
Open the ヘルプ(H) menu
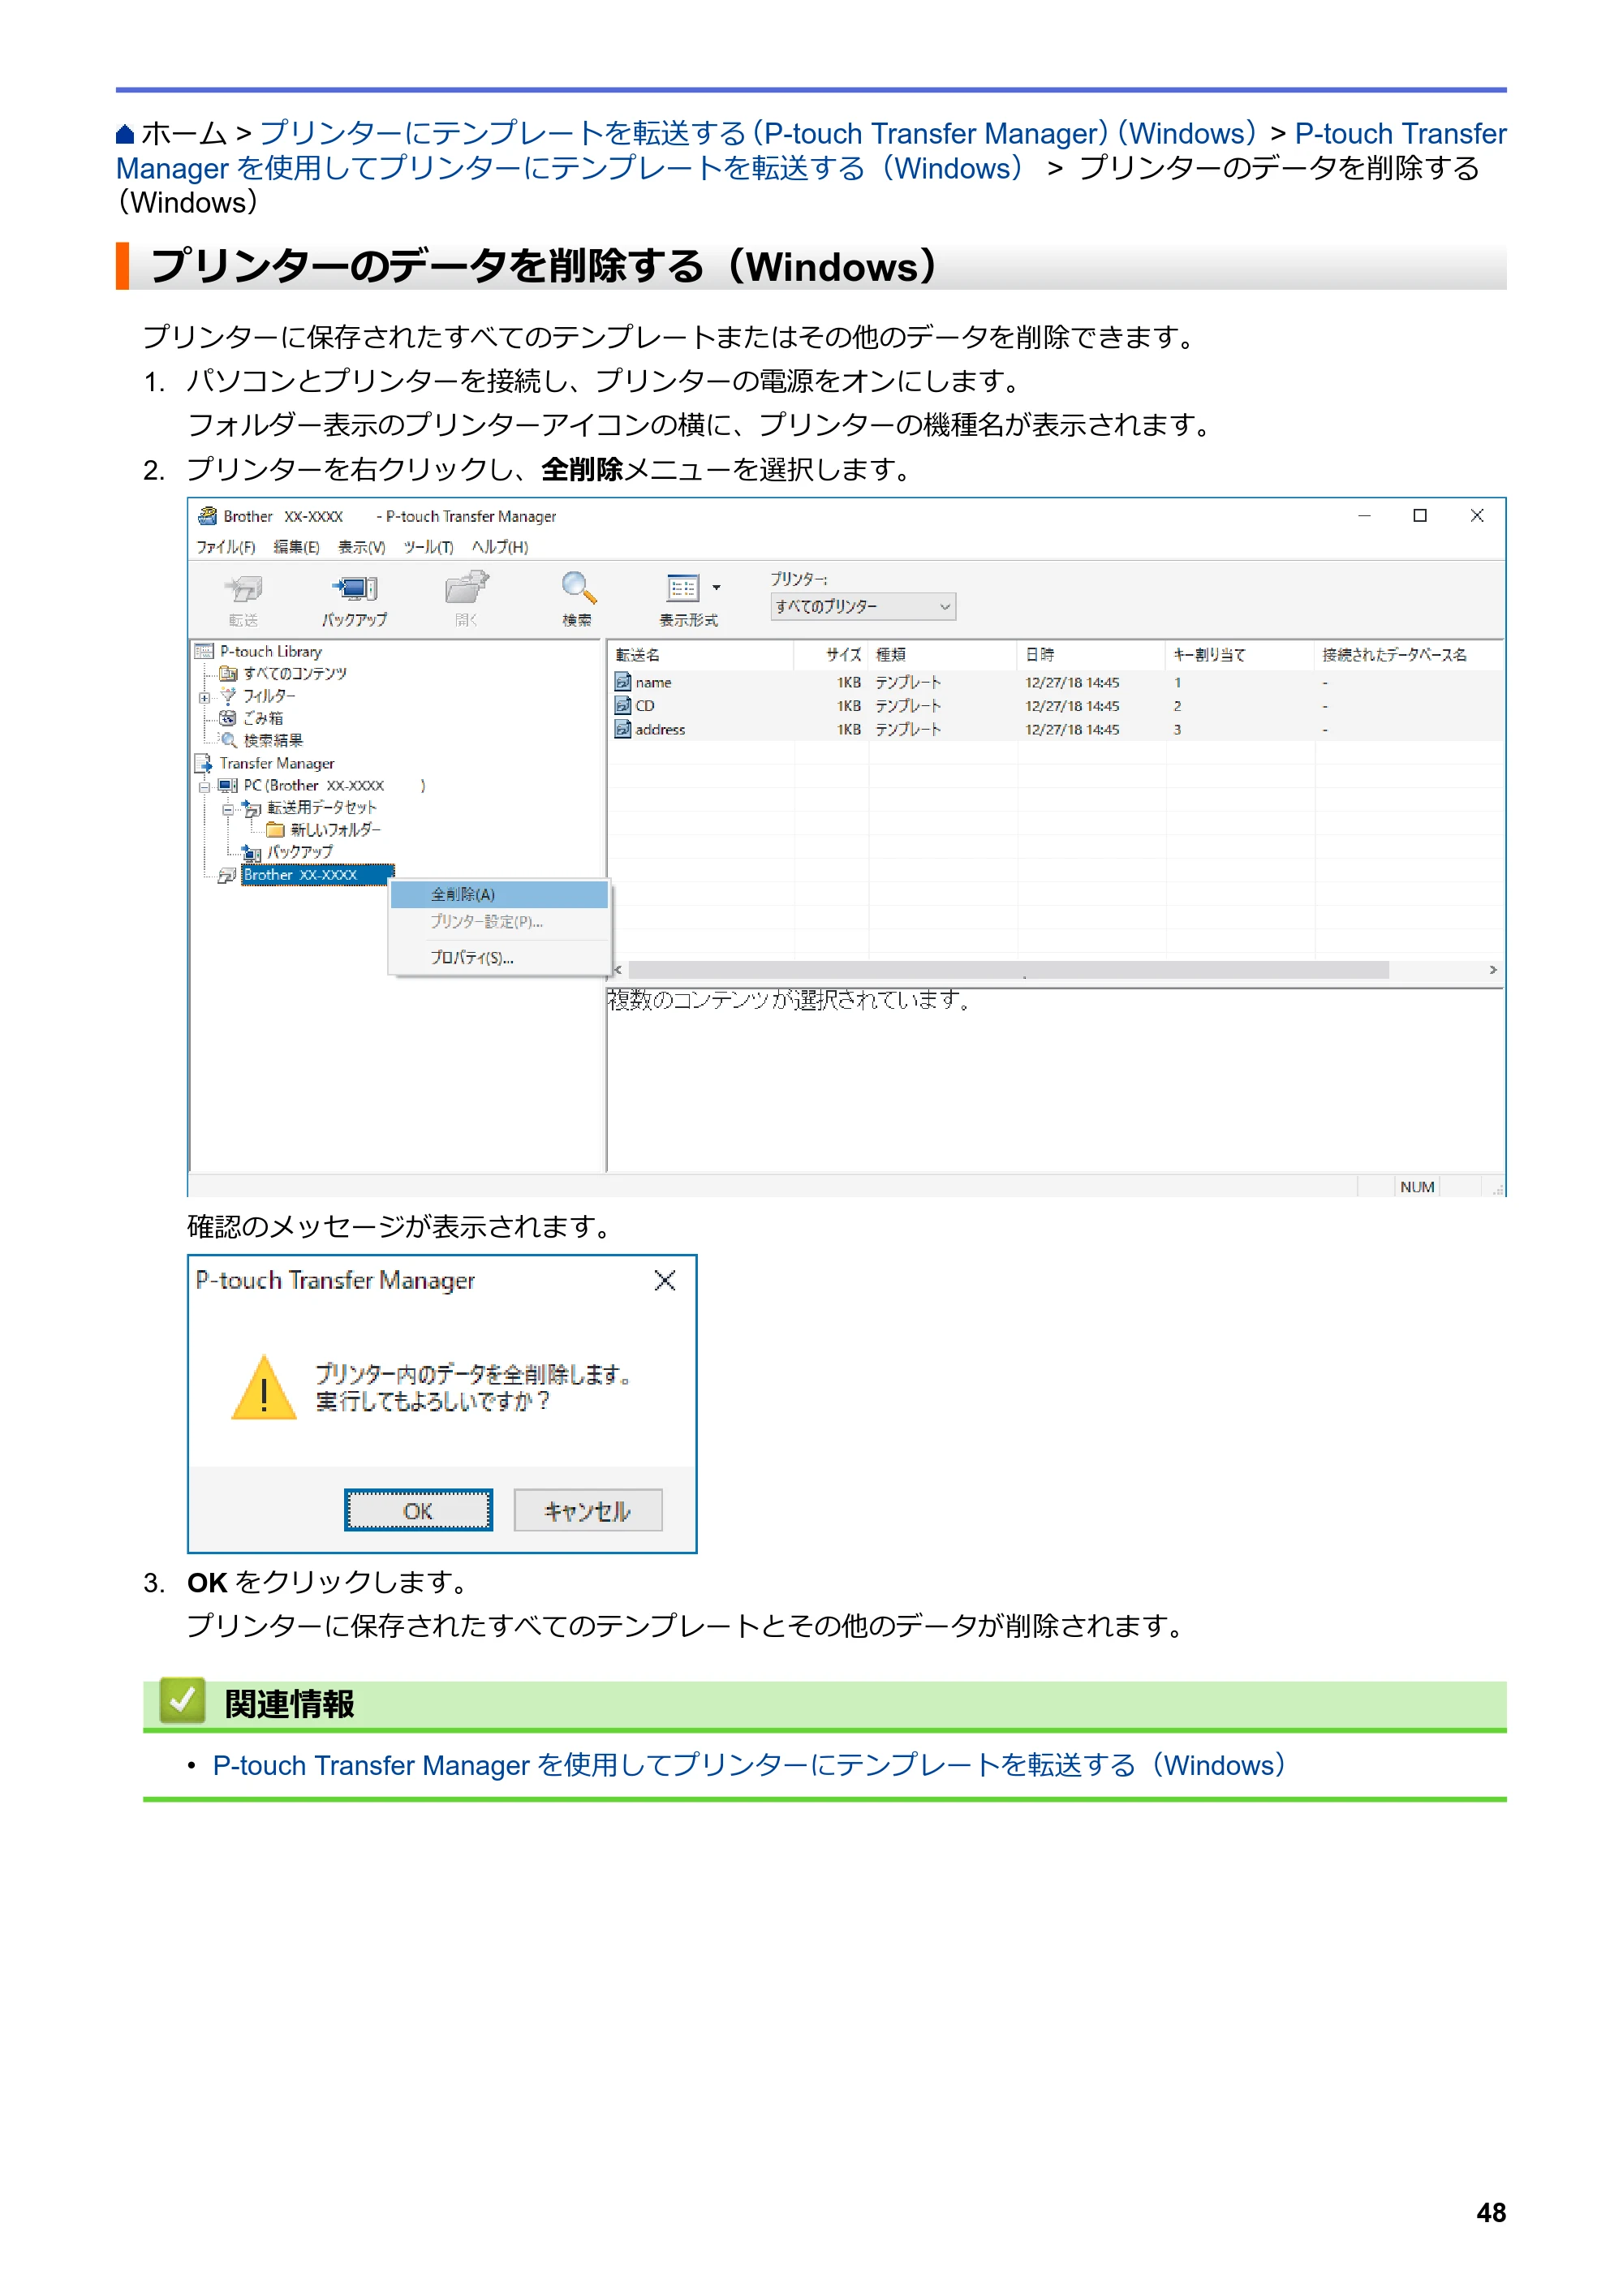500,547
